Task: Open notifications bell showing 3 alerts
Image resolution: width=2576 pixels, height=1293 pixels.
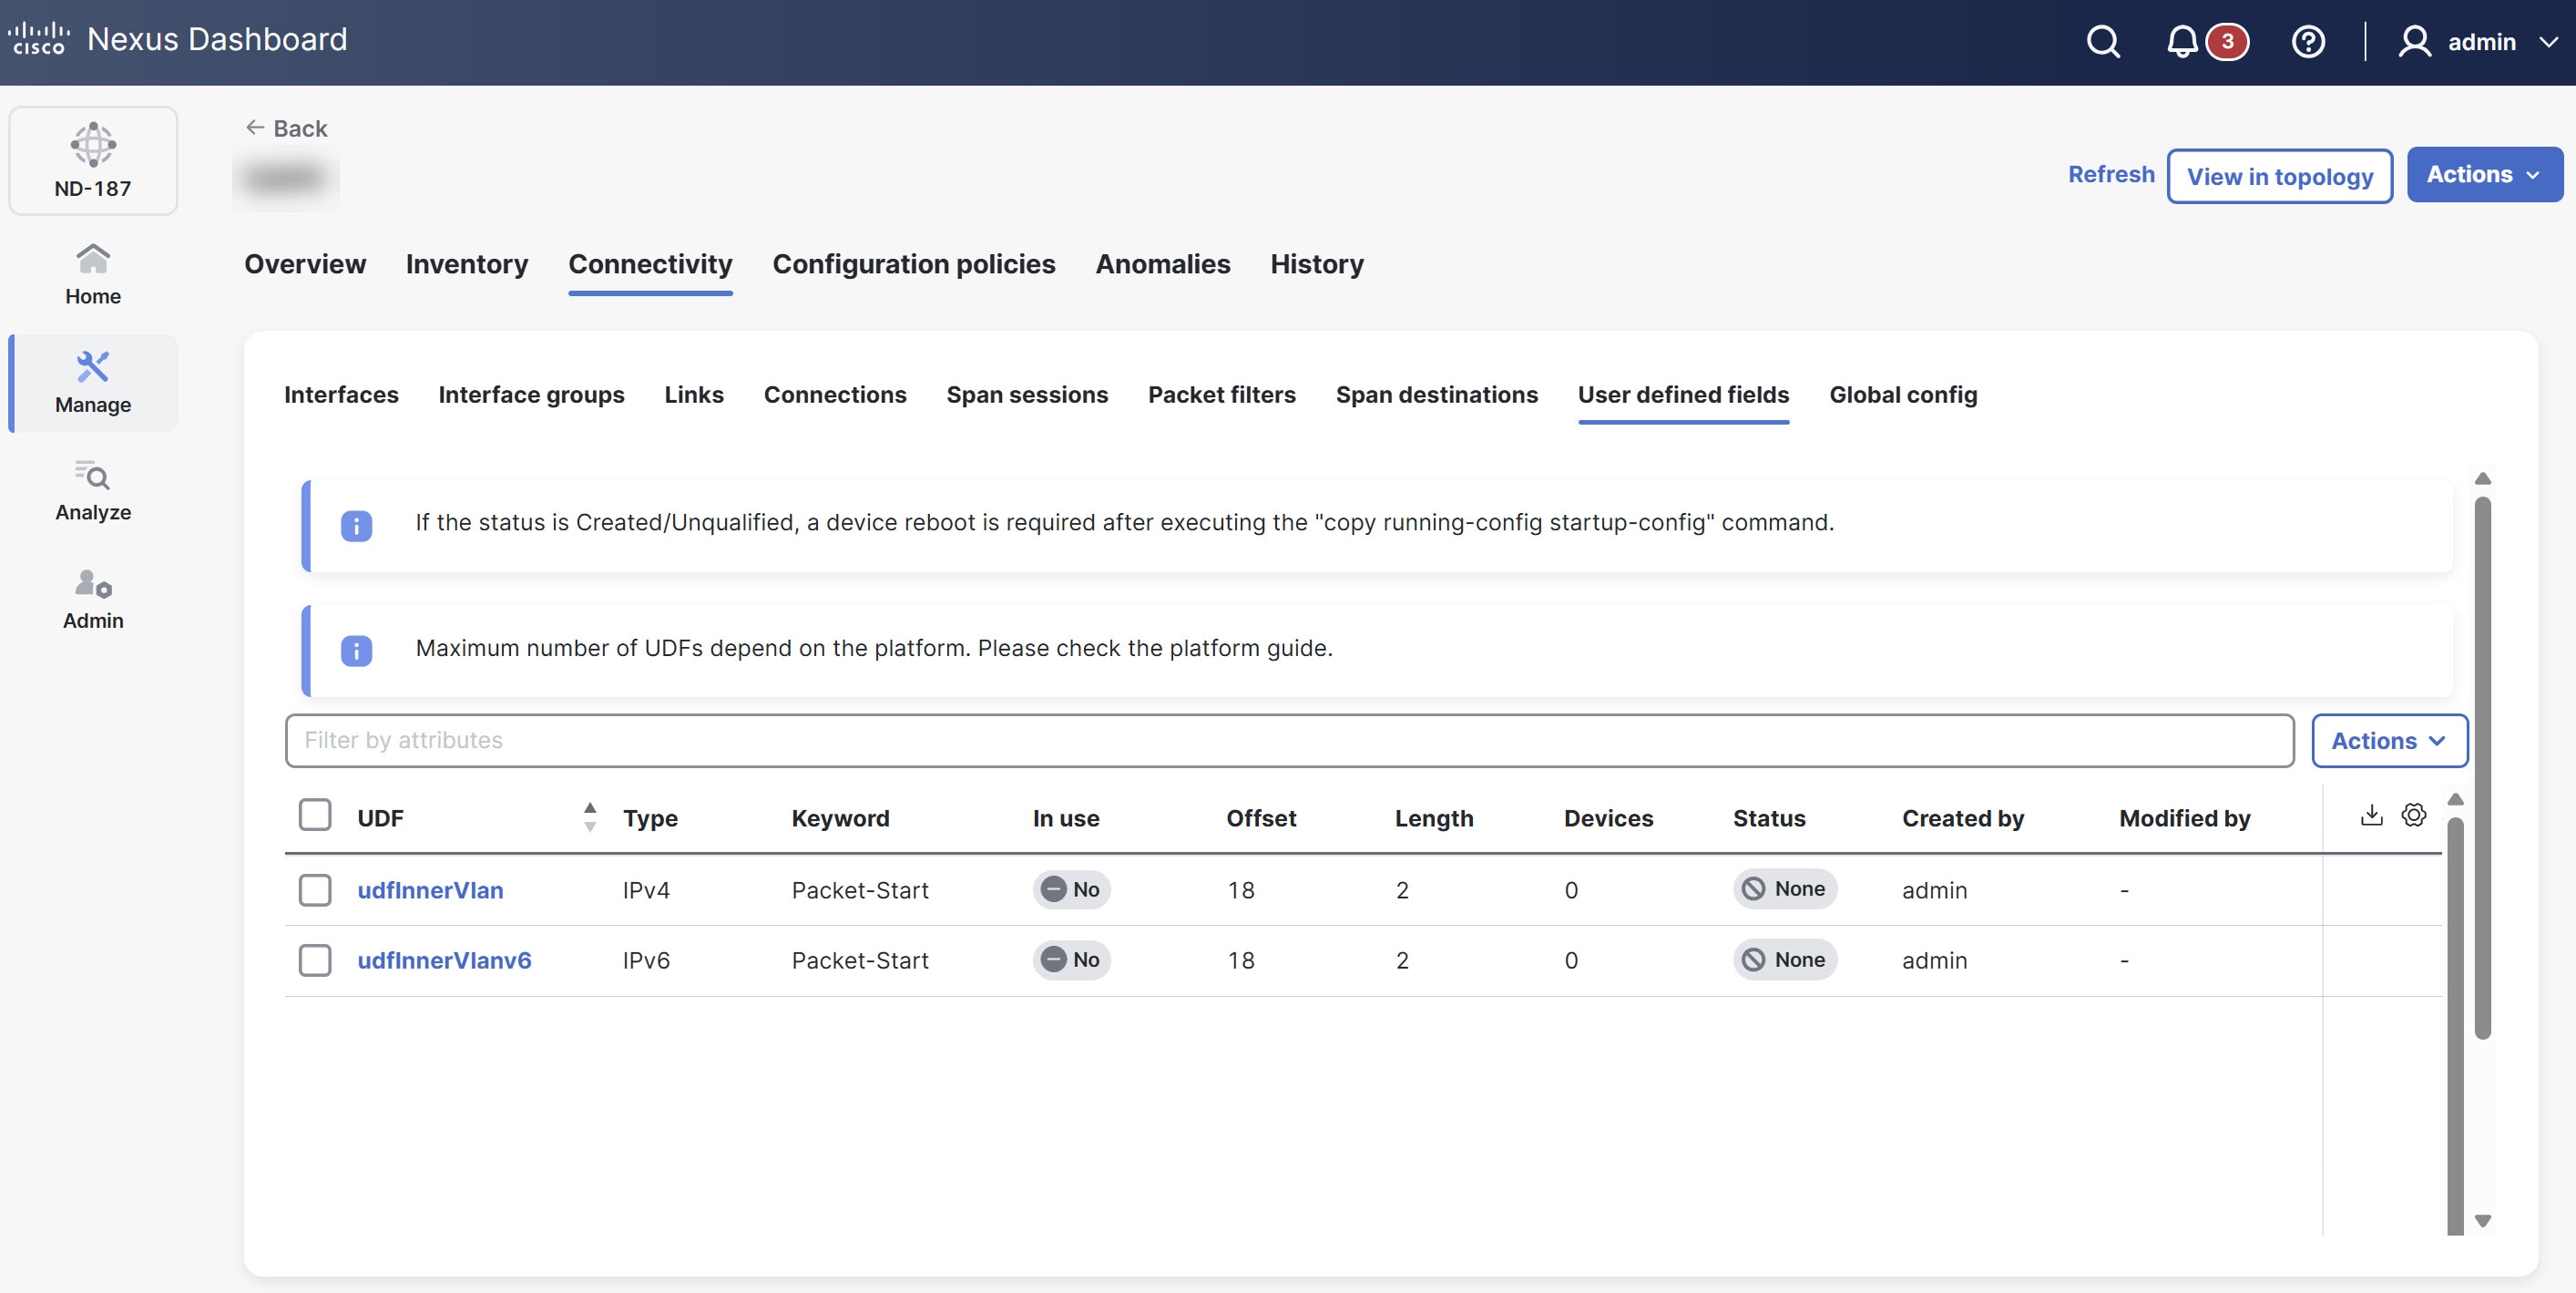Action: (x=2182, y=42)
